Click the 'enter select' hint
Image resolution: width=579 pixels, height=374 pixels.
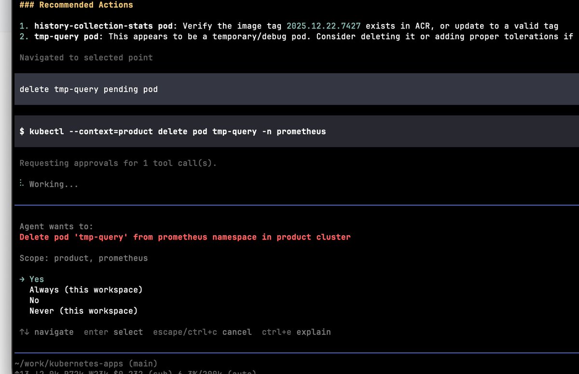[113, 332]
